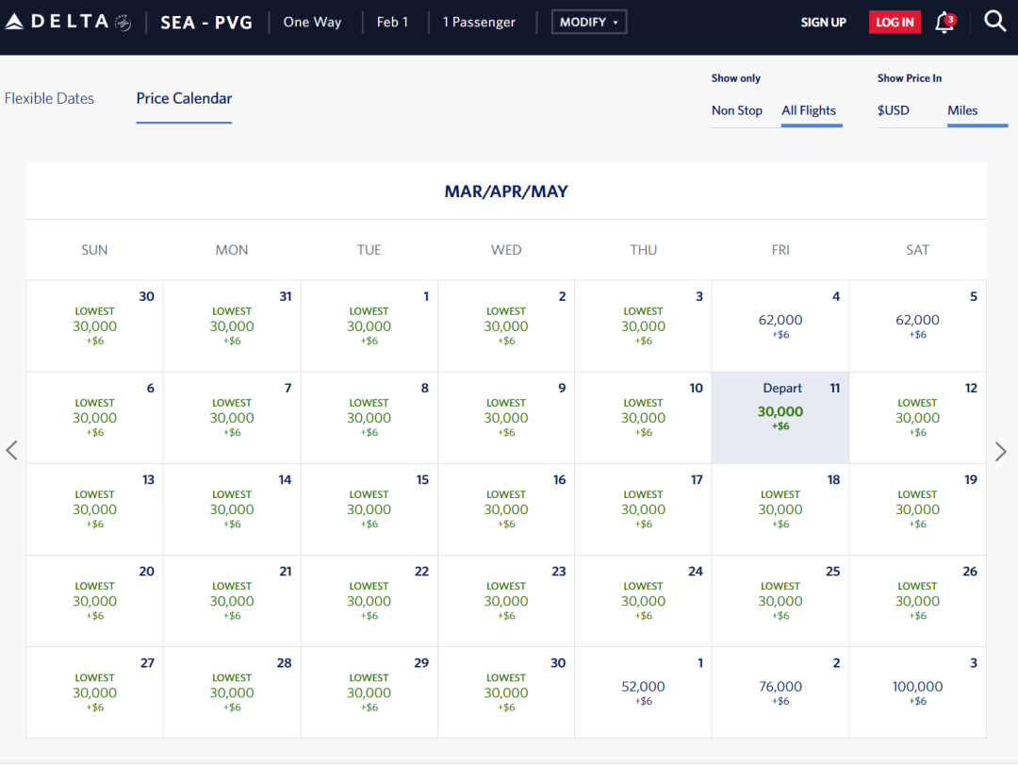This screenshot has width=1018, height=766.
Task: Select the All Flights filter
Action: (809, 110)
